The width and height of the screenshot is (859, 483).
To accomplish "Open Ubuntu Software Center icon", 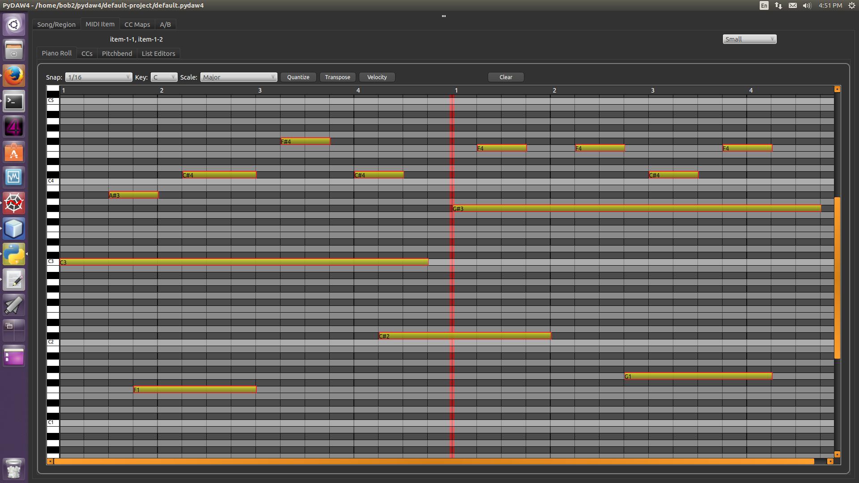I will point(14,153).
